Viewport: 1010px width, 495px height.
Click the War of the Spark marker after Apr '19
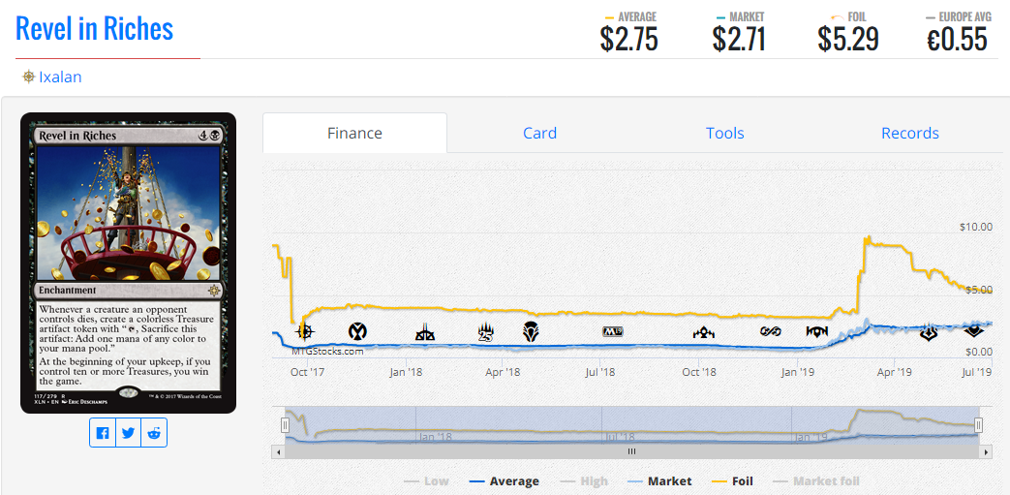[x=929, y=332]
